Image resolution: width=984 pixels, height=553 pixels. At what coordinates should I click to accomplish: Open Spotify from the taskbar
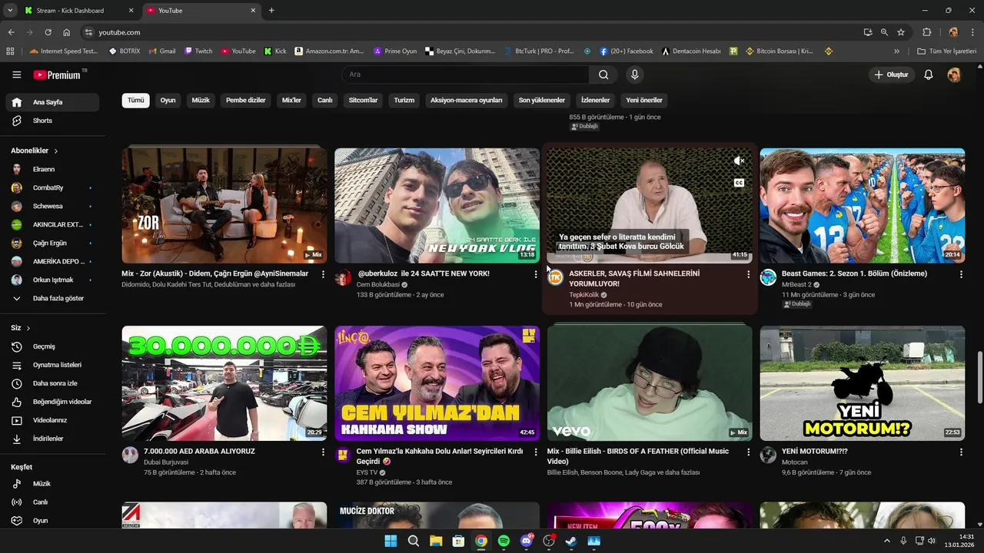[504, 541]
